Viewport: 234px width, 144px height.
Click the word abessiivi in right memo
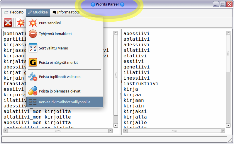click(136, 33)
